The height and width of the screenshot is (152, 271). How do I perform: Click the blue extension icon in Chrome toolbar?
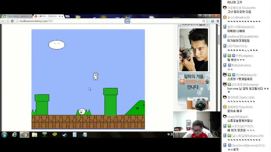pyautogui.click(x=212, y=21)
